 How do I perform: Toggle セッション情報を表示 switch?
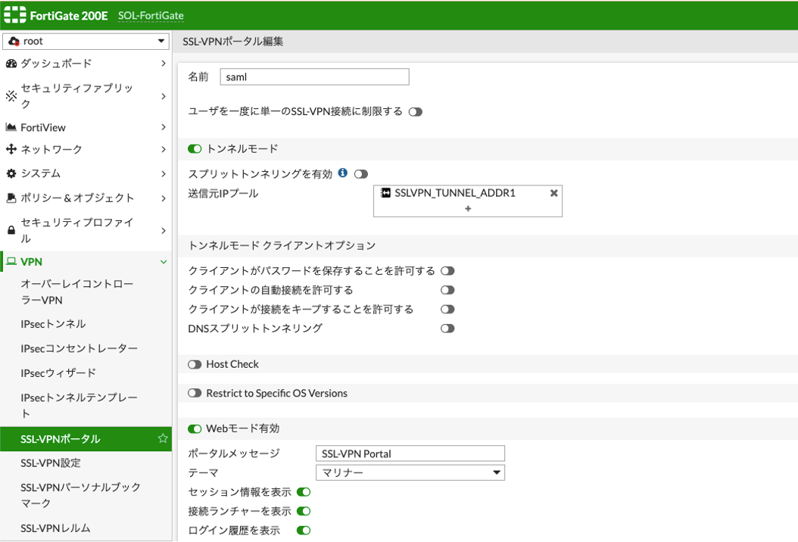304,492
